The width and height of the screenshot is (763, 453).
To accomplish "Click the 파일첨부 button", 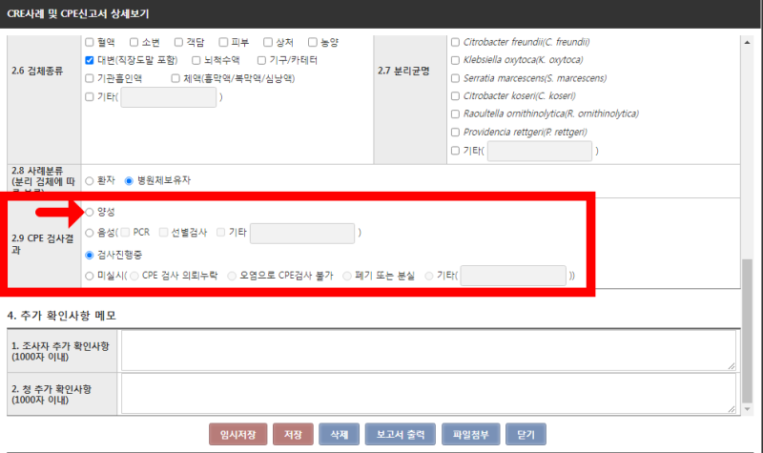I will pos(470,435).
